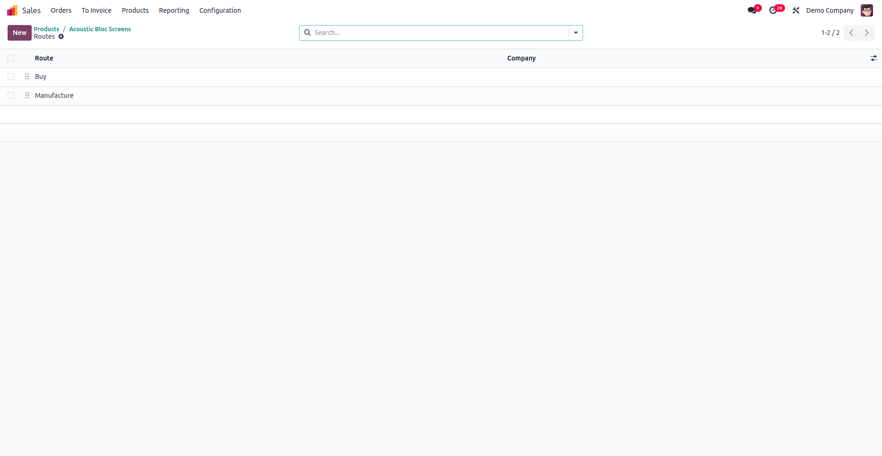Click the Routes actions gear icon

click(x=61, y=36)
